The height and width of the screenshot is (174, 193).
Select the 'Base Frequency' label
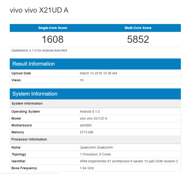pyautogui.click(x=24, y=168)
